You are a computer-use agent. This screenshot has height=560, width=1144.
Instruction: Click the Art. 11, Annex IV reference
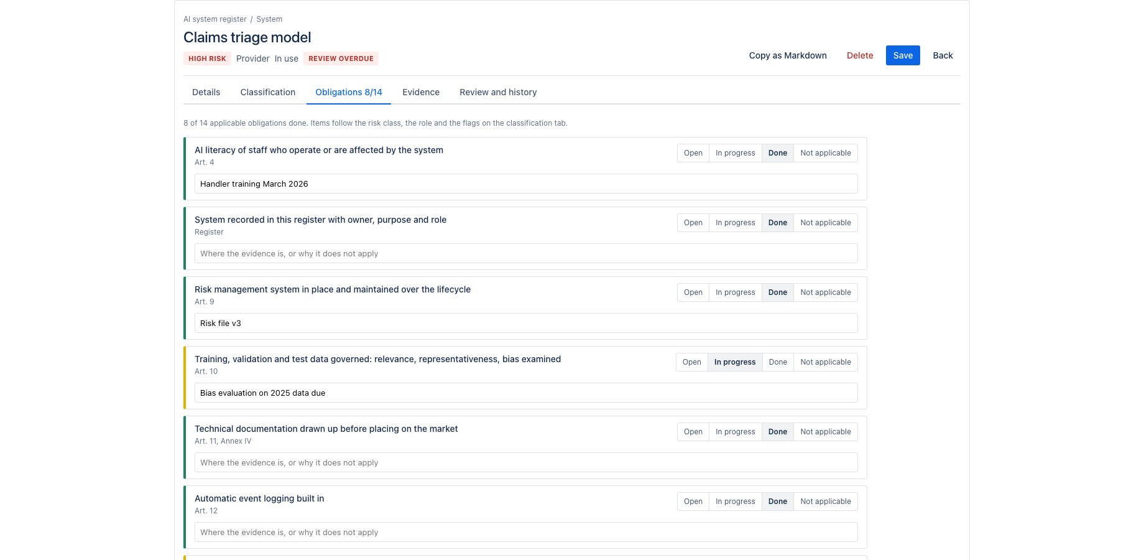(x=223, y=441)
